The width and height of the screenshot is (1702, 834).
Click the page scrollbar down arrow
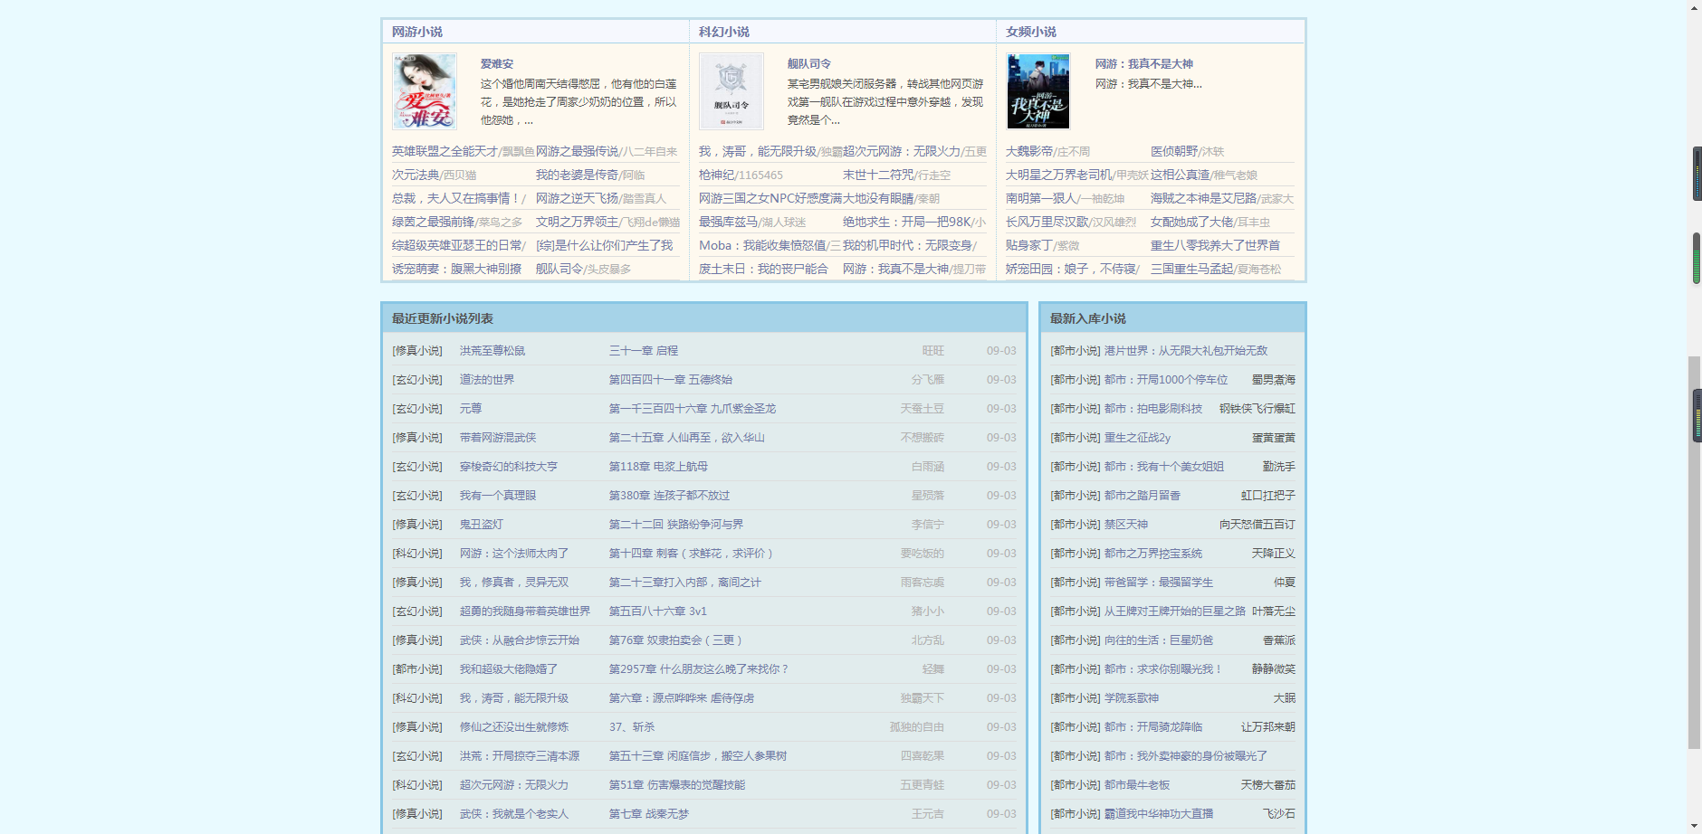click(1694, 827)
